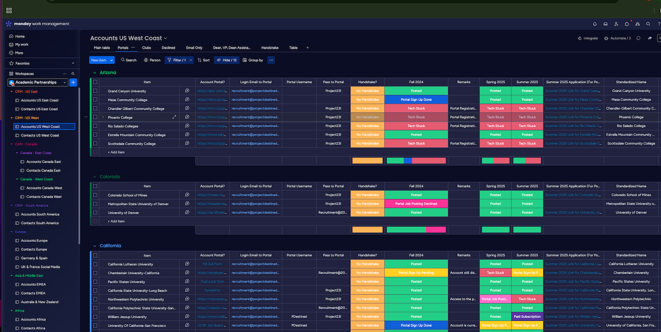The height and width of the screenshot is (332, 661).
Task: Click '+ Add item' row in Arizona group
Action: tap(116, 152)
